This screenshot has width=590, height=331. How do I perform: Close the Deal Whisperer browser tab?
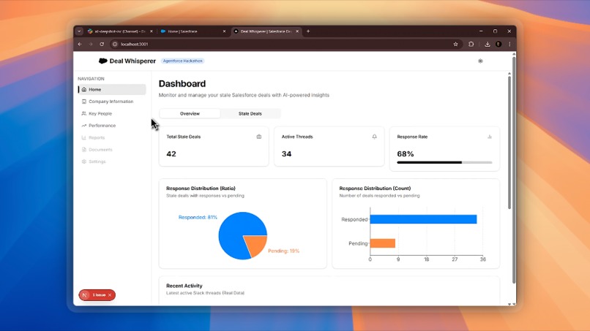point(297,31)
